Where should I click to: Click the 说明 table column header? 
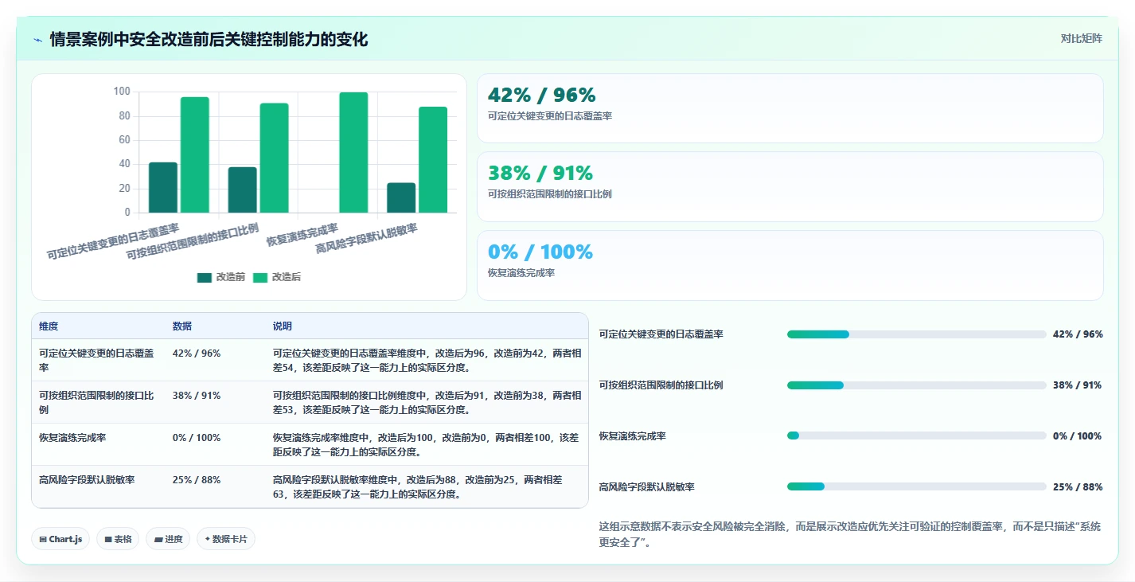[x=283, y=326]
